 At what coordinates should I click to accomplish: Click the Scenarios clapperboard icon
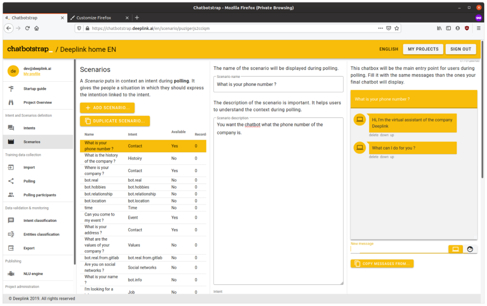[11, 142]
